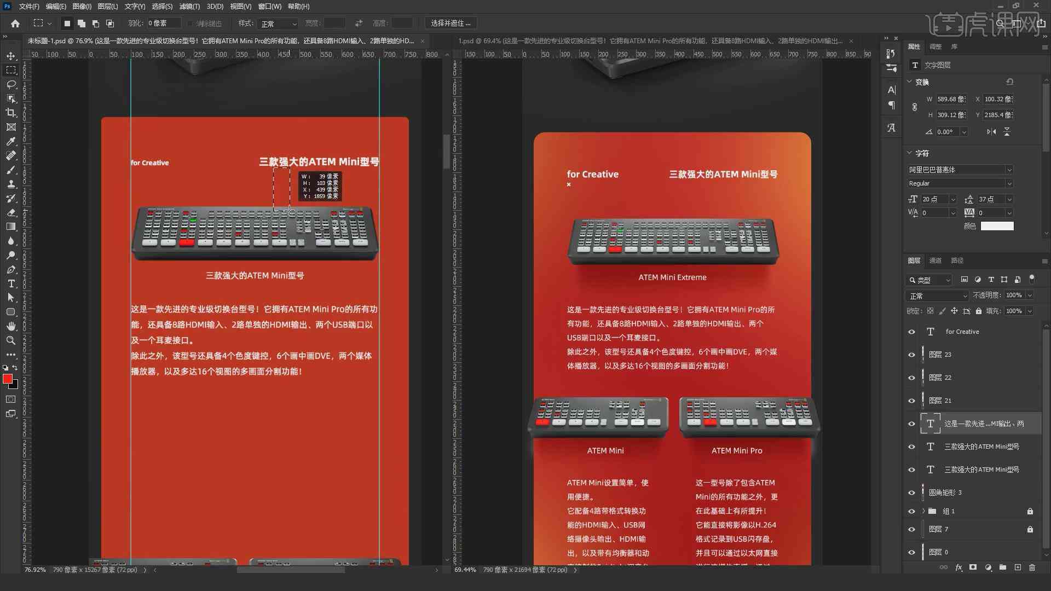The image size is (1051, 591).
Task: Open 文字 menu in menu bar
Action: coord(129,7)
